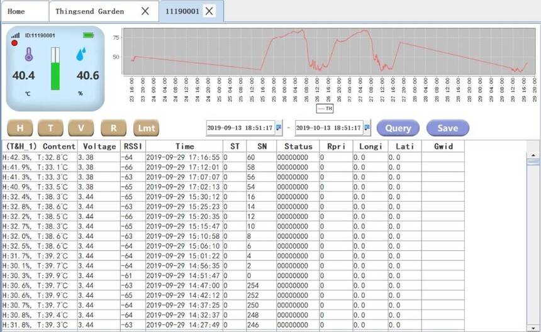The height and width of the screenshot is (332, 541).
Task: Click the scrollbar up arrow
Action: 533,155
